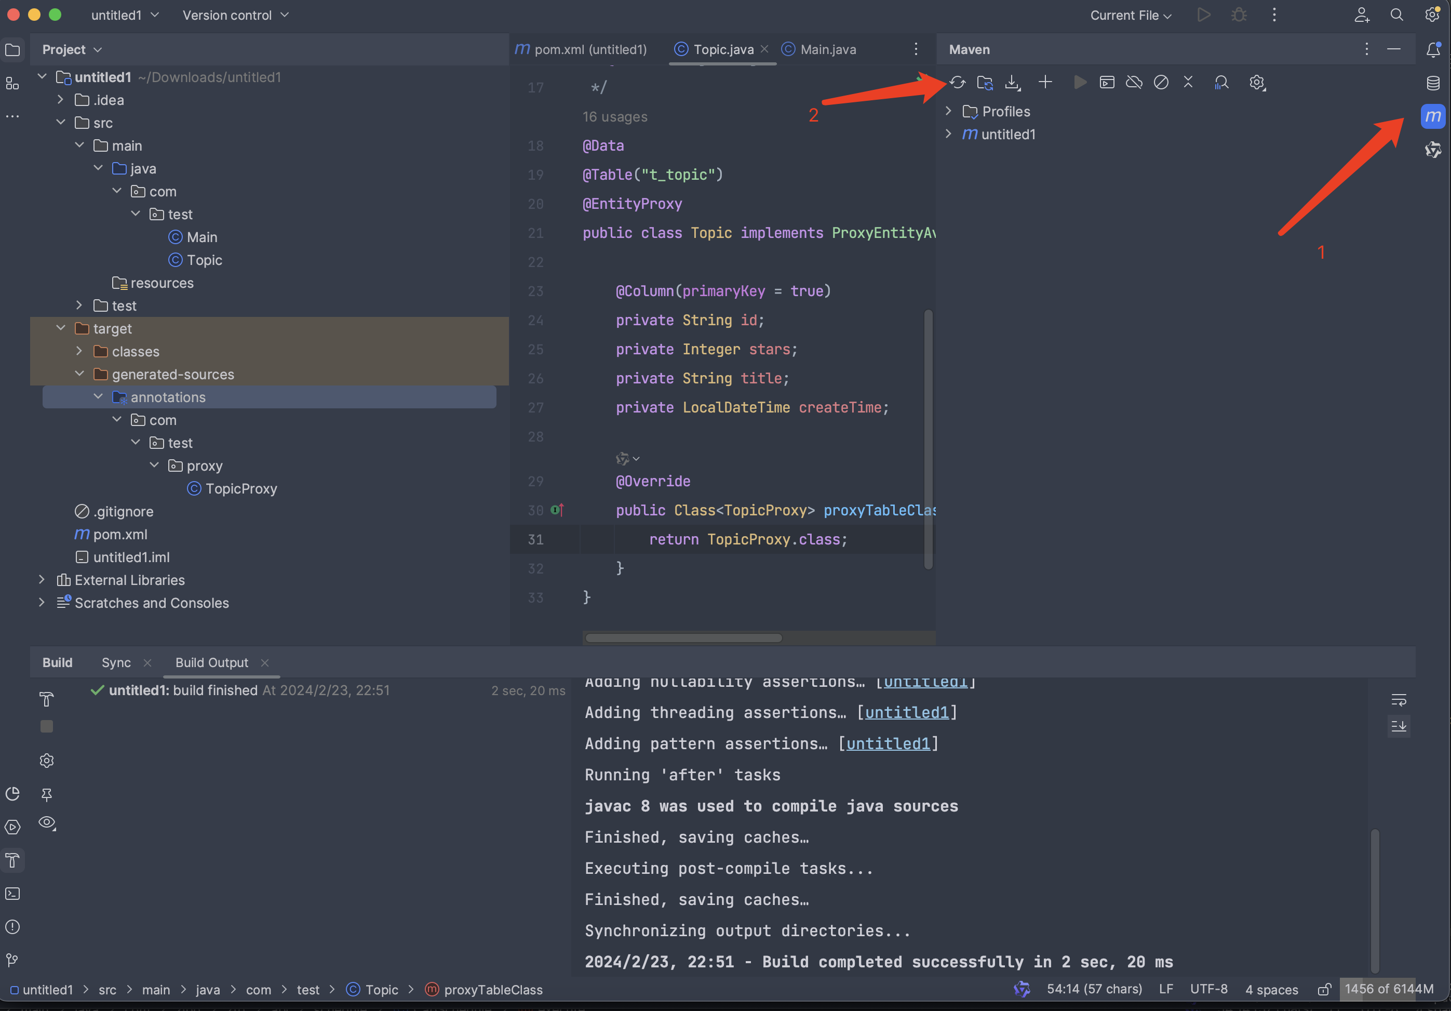Open Search Everywhere magnifier
The height and width of the screenshot is (1011, 1451).
(1396, 15)
